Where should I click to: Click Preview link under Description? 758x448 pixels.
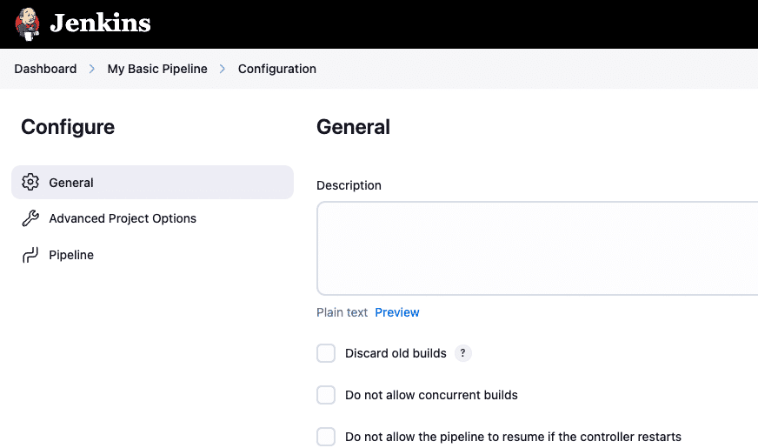[397, 312]
